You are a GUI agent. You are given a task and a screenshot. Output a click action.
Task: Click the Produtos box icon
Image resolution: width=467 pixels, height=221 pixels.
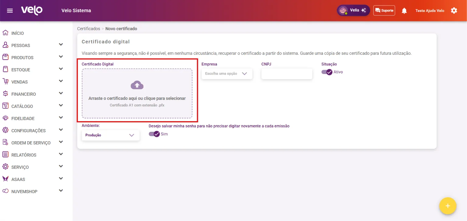tap(5, 57)
